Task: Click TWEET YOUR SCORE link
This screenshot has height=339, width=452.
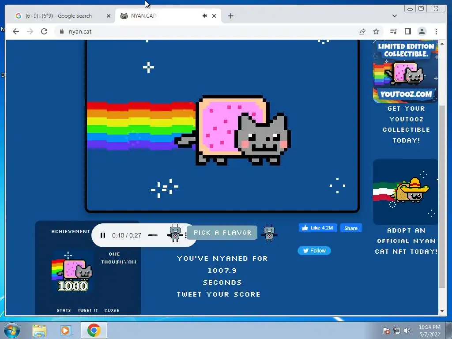Action: tap(219, 294)
